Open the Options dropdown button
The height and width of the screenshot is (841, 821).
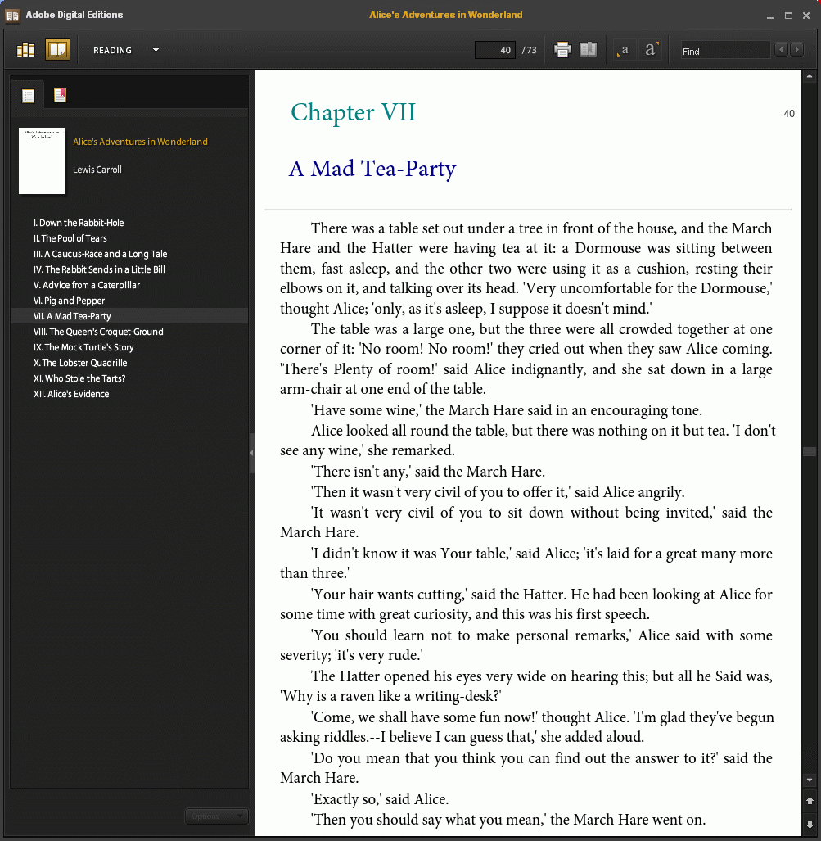pos(217,816)
